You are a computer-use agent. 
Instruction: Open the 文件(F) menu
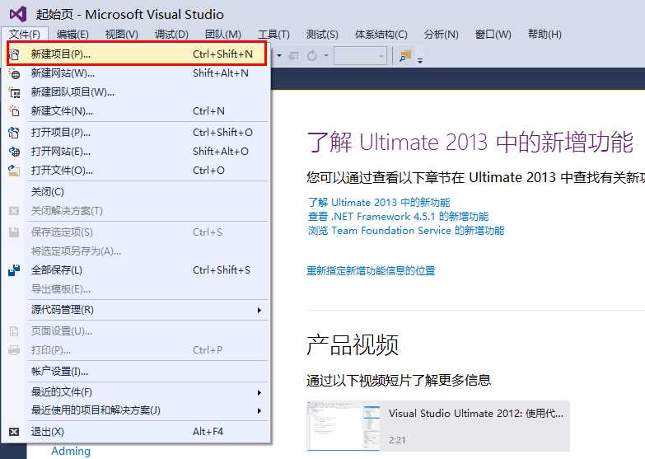(x=25, y=34)
